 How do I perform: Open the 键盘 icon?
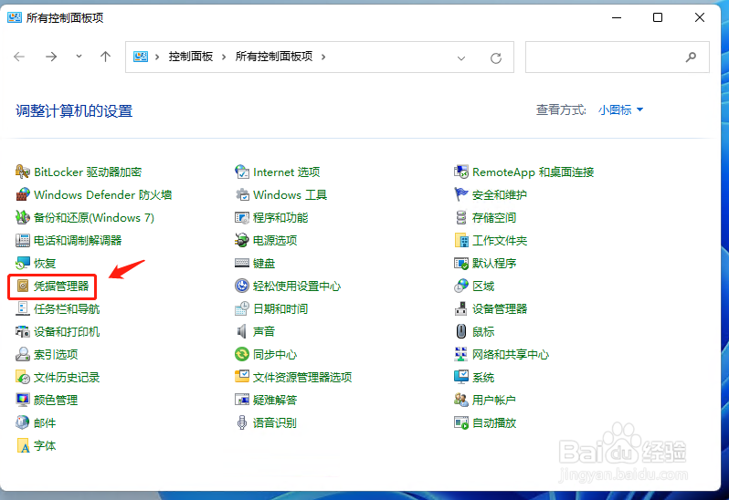pos(242,264)
